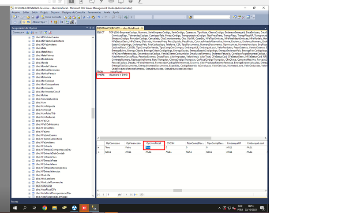Screen dimensions: 353x213
Task: Click the Verify SQL Syntax icon
Action: [x=56, y=22]
